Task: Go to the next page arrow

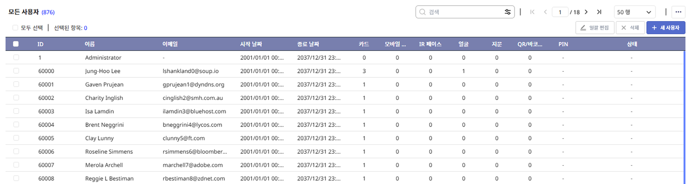Action: pyautogui.click(x=586, y=12)
